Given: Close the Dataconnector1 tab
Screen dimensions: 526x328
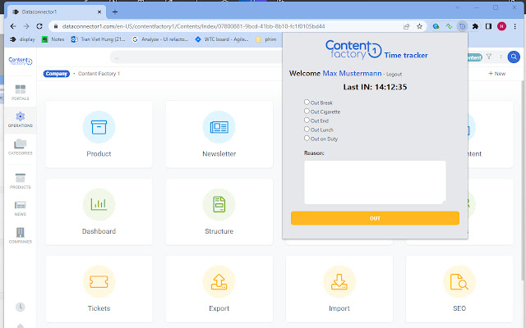Looking at the screenshot, I should (x=99, y=11).
